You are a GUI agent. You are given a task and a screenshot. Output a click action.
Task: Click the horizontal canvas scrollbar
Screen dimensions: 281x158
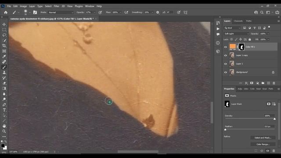pyautogui.click(x=138, y=152)
